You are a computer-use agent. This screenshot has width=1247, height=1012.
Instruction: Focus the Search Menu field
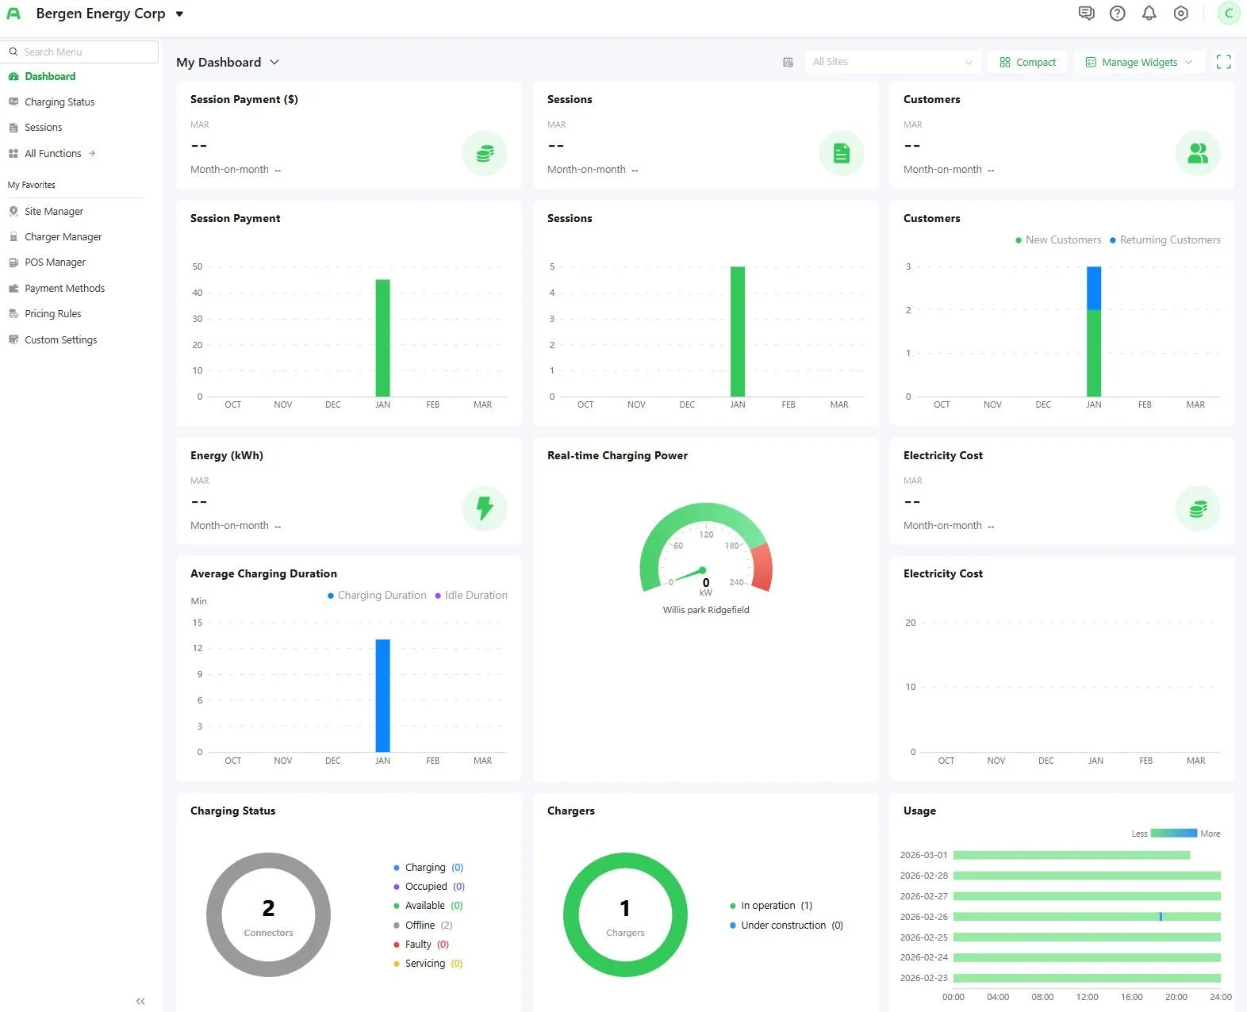[79, 52]
